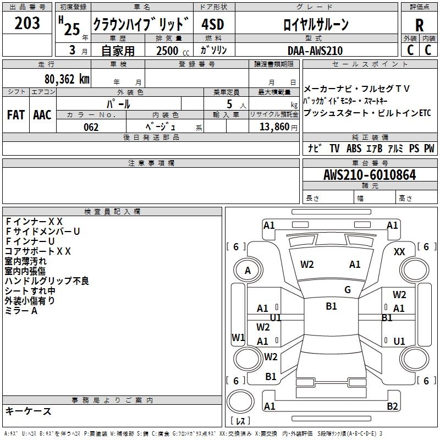This screenshot has width=440, height=440.
Task: Select the seating capacity "5 人"
Action: pos(237,104)
